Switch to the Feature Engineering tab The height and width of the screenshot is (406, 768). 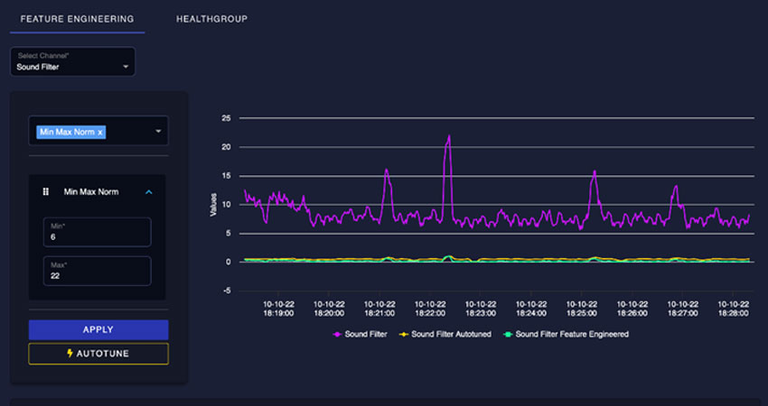click(x=77, y=19)
